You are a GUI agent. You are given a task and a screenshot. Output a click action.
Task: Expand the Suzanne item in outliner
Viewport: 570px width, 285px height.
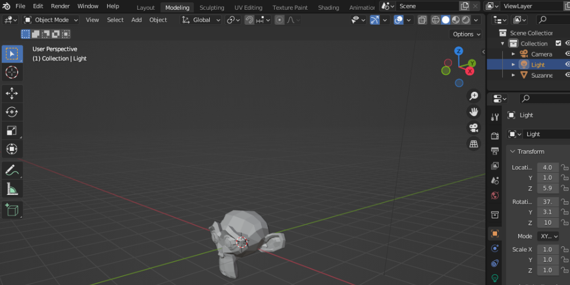pyautogui.click(x=514, y=75)
